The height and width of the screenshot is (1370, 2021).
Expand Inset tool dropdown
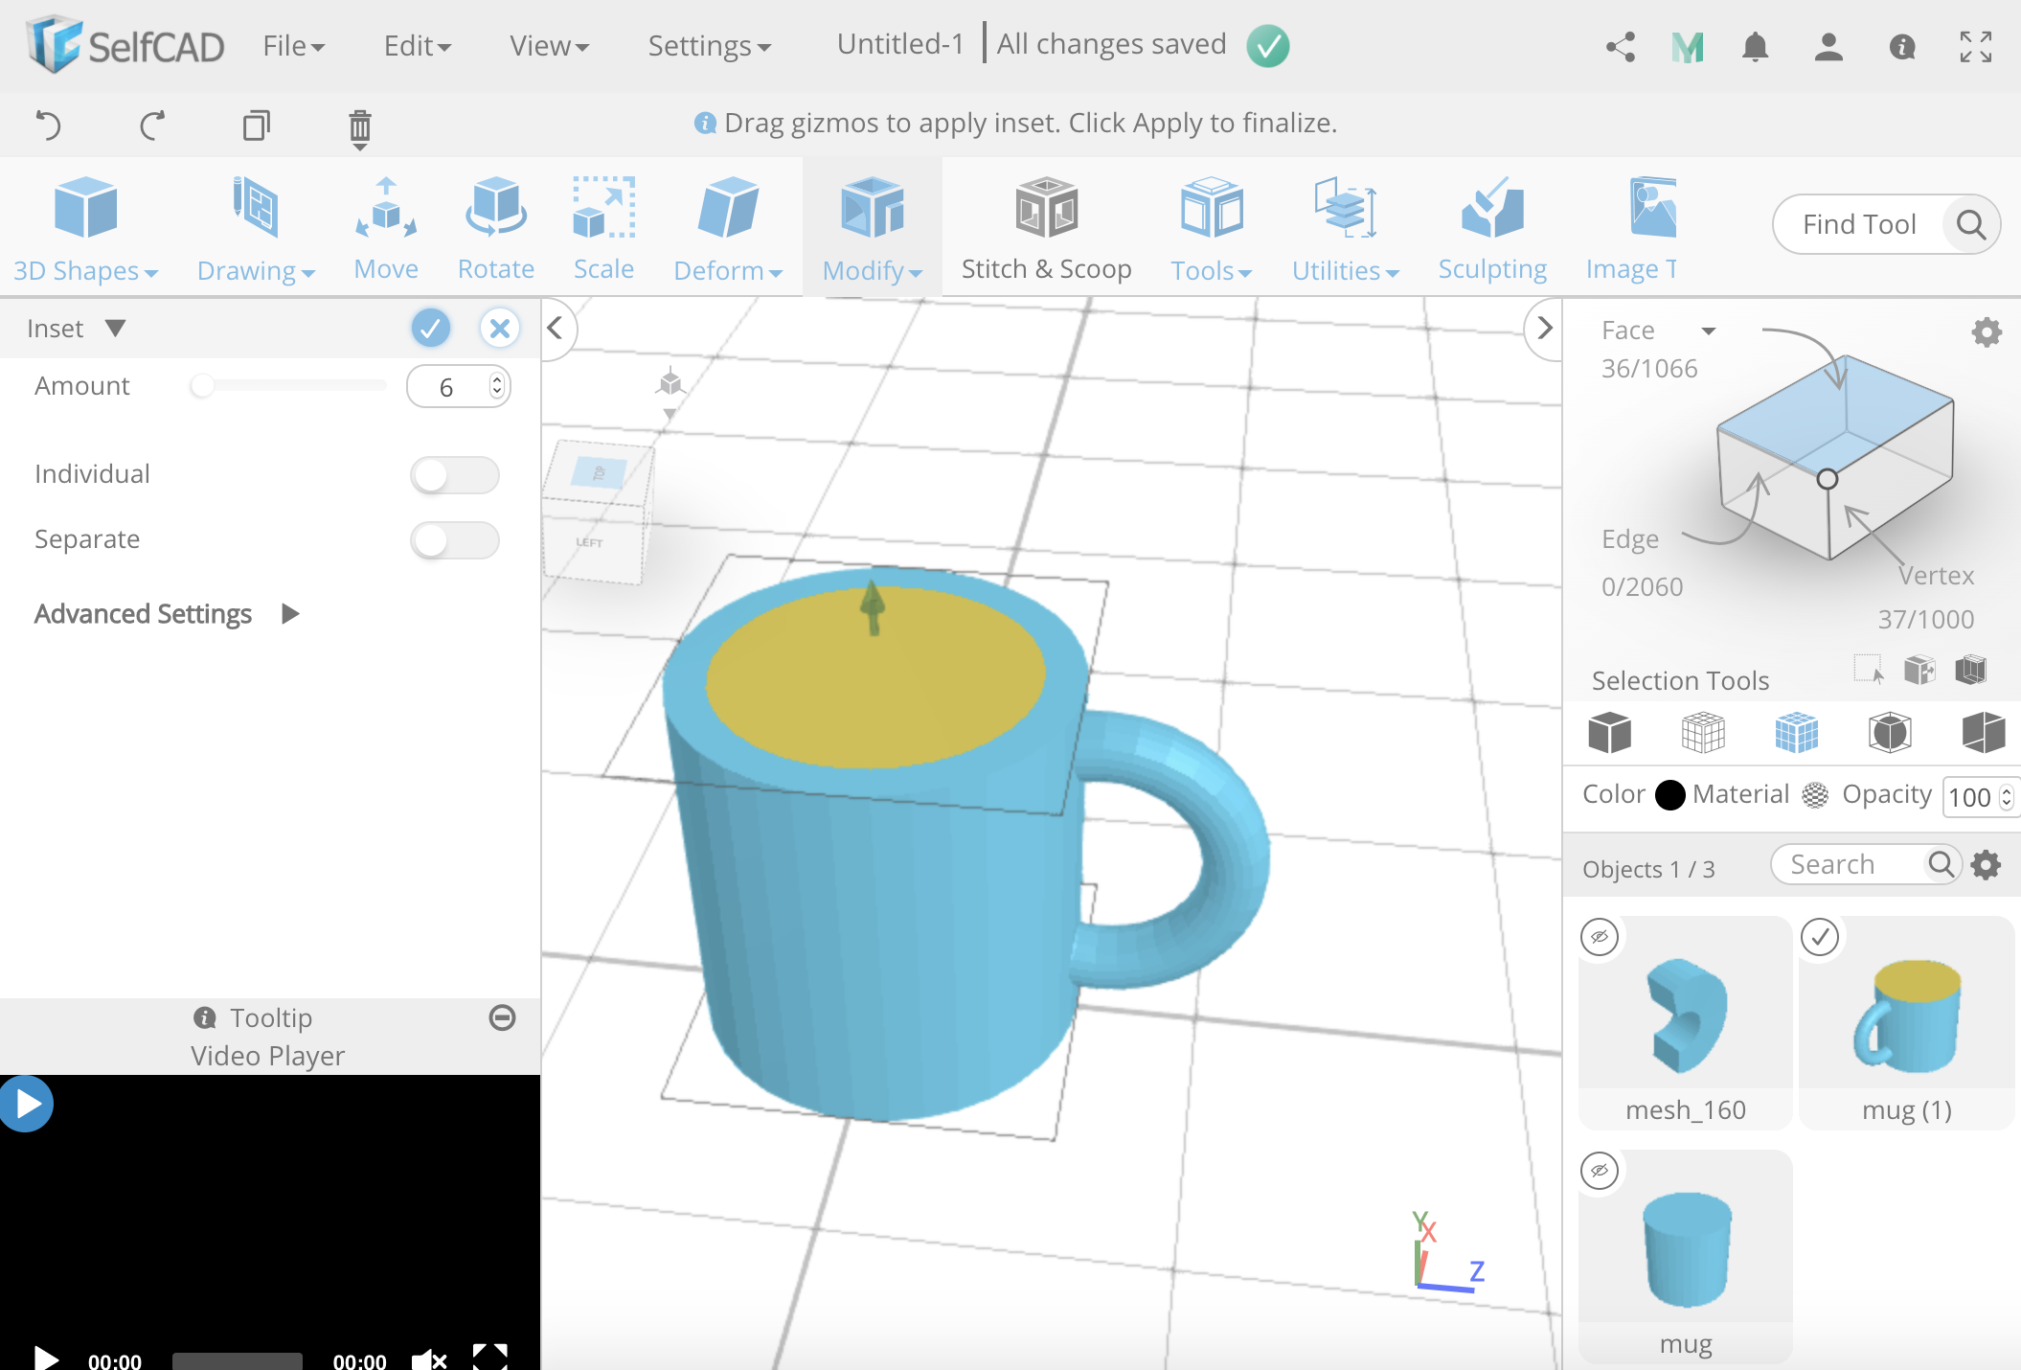pos(116,328)
